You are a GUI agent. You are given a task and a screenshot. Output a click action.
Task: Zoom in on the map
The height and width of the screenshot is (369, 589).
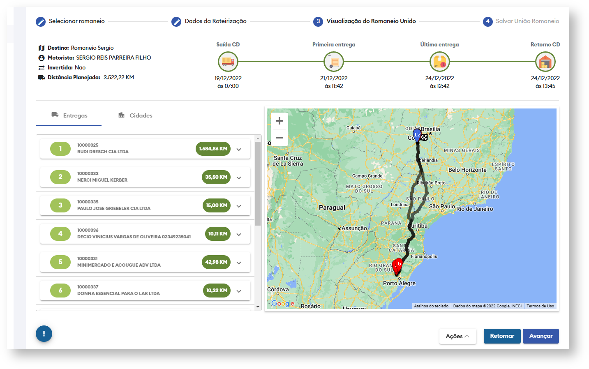click(279, 121)
